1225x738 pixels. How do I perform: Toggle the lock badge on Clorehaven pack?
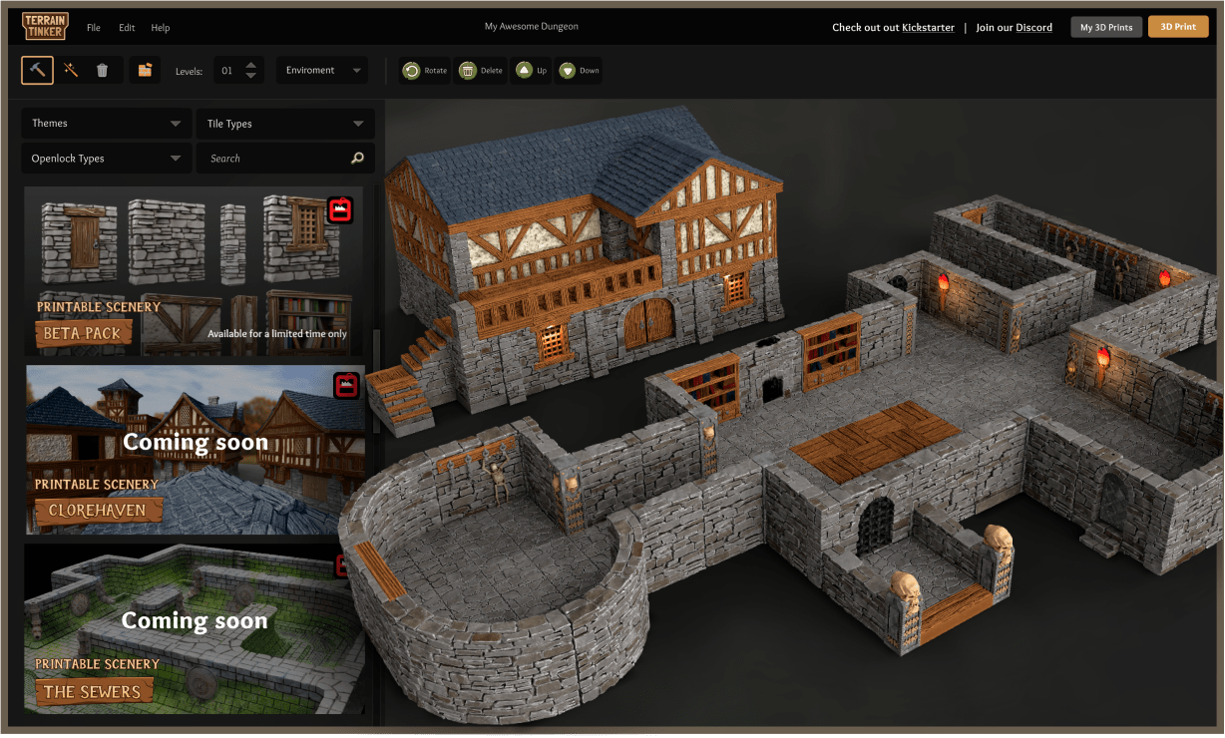[345, 386]
